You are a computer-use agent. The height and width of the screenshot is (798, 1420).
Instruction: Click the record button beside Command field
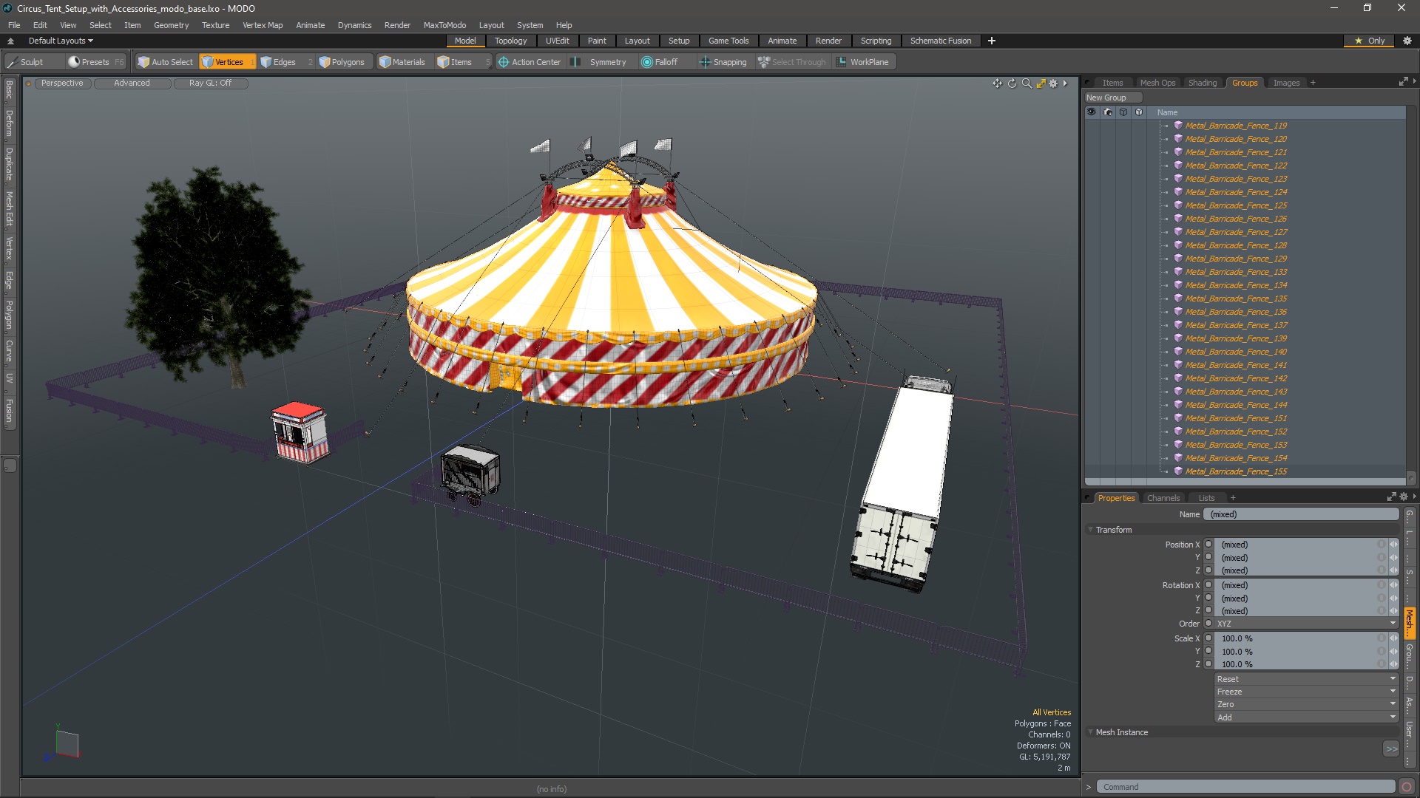(x=1407, y=787)
